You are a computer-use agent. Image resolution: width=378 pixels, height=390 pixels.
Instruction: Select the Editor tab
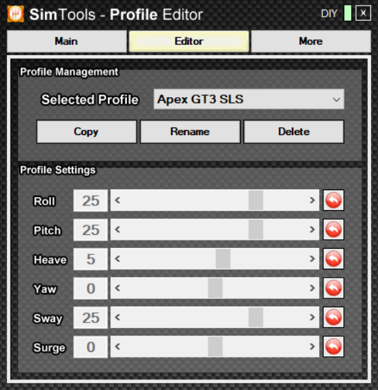[189, 41]
